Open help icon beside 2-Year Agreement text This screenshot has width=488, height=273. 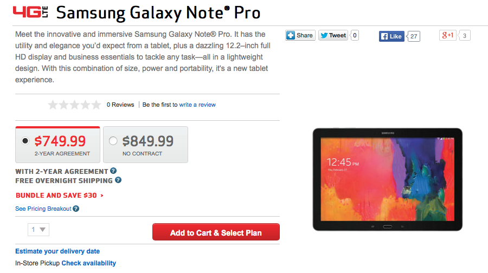(113, 171)
